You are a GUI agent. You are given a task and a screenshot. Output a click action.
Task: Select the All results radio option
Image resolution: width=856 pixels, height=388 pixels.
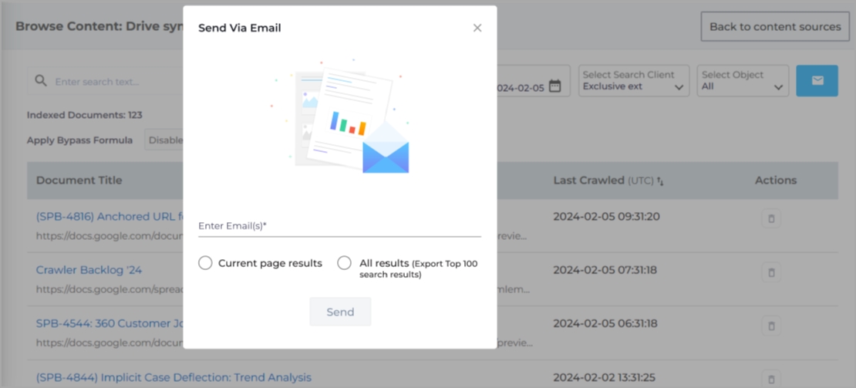[x=344, y=263]
